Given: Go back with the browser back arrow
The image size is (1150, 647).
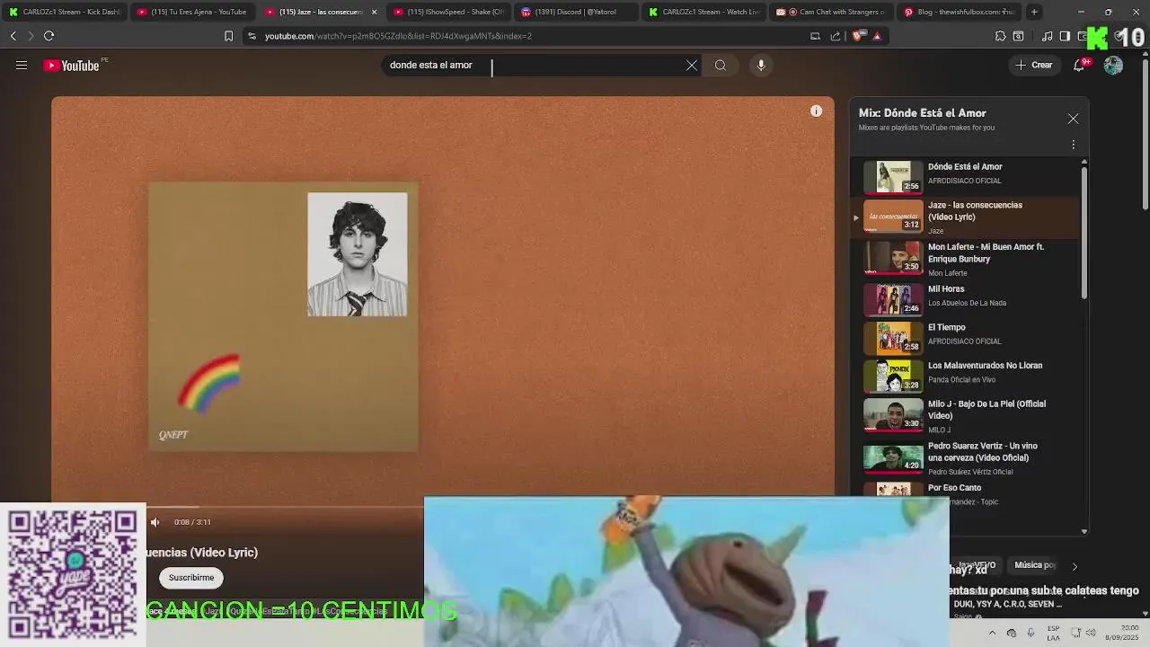Looking at the screenshot, I should pos(13,36).
